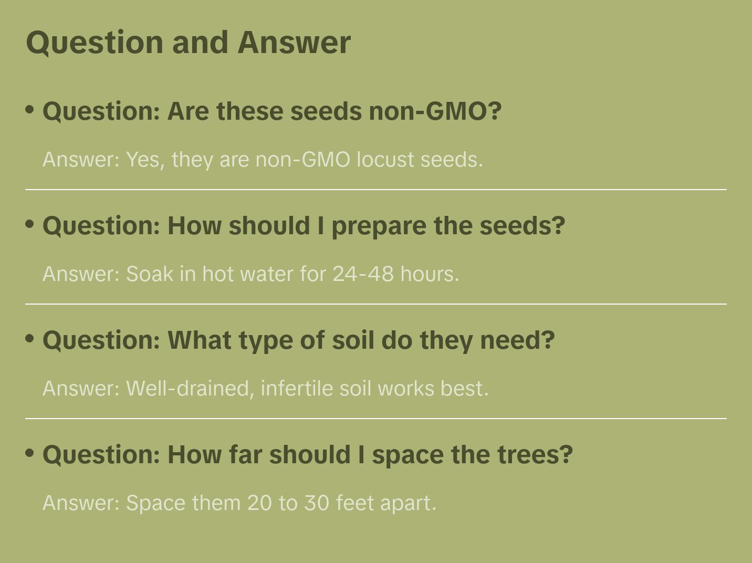Click the bullet beside the tree spacing question
This screenshot has height=563, width=752.
click(30, 453)
